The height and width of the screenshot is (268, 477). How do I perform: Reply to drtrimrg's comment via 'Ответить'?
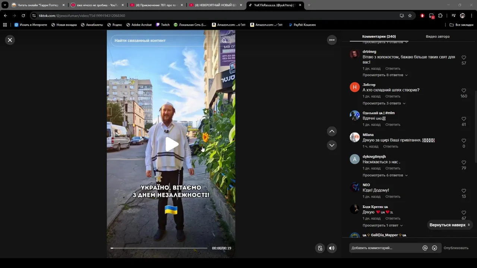(393, 69)
